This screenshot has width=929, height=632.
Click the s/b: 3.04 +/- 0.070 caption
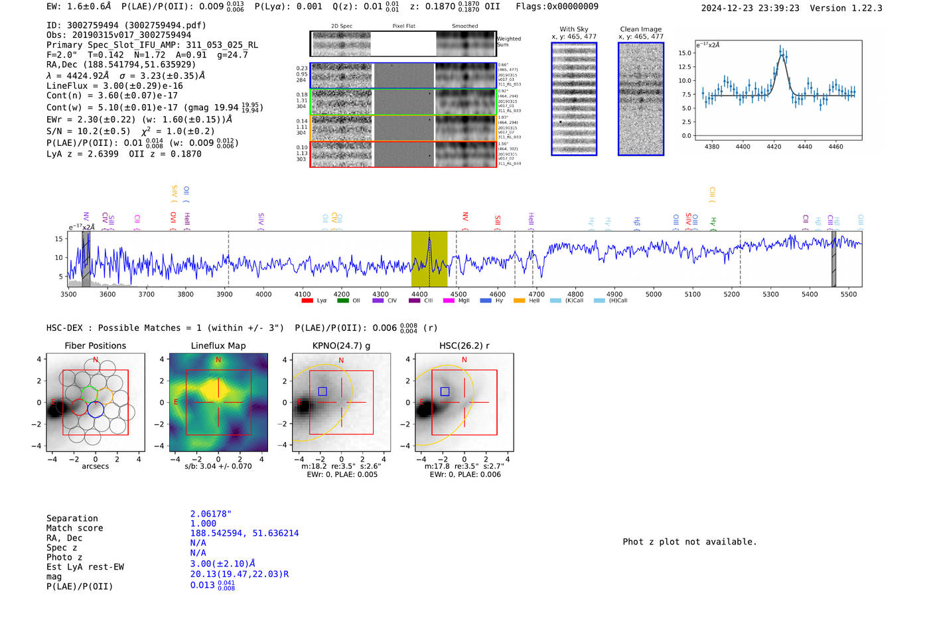point(218,466)
